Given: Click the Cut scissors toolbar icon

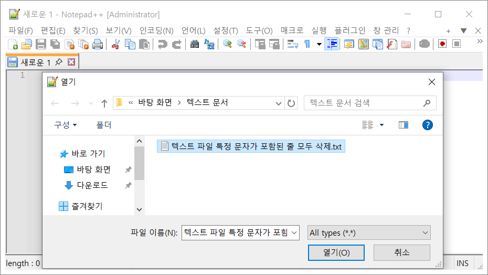Looking at the screenshot, I should 115,44.
